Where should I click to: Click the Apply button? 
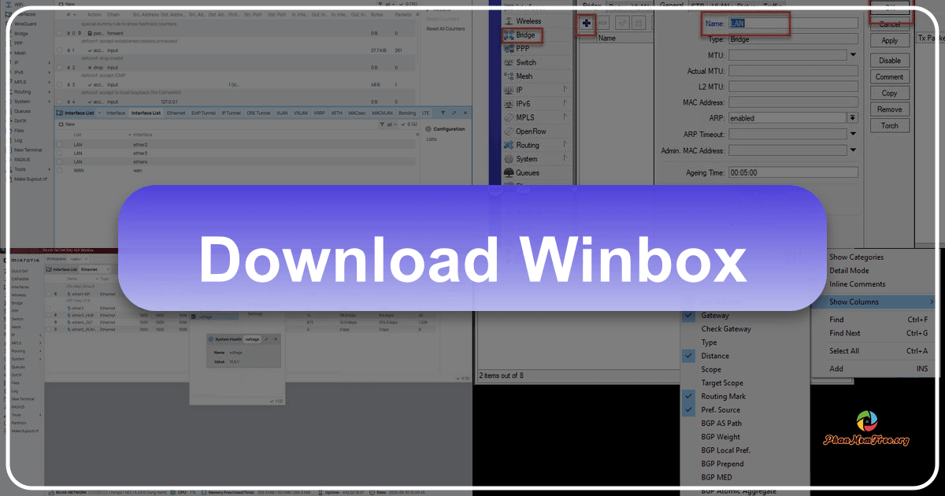click(x=890, y=39)
